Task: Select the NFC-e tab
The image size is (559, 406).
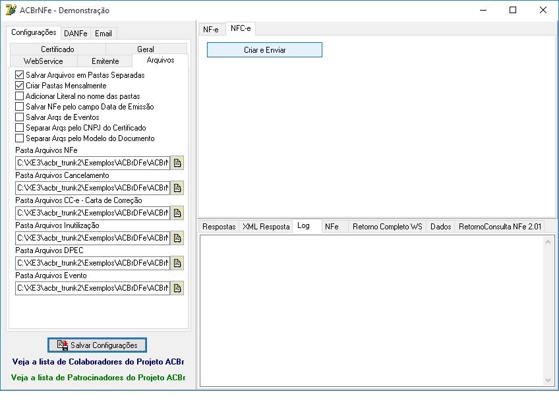Action: [x=241, y=28]
